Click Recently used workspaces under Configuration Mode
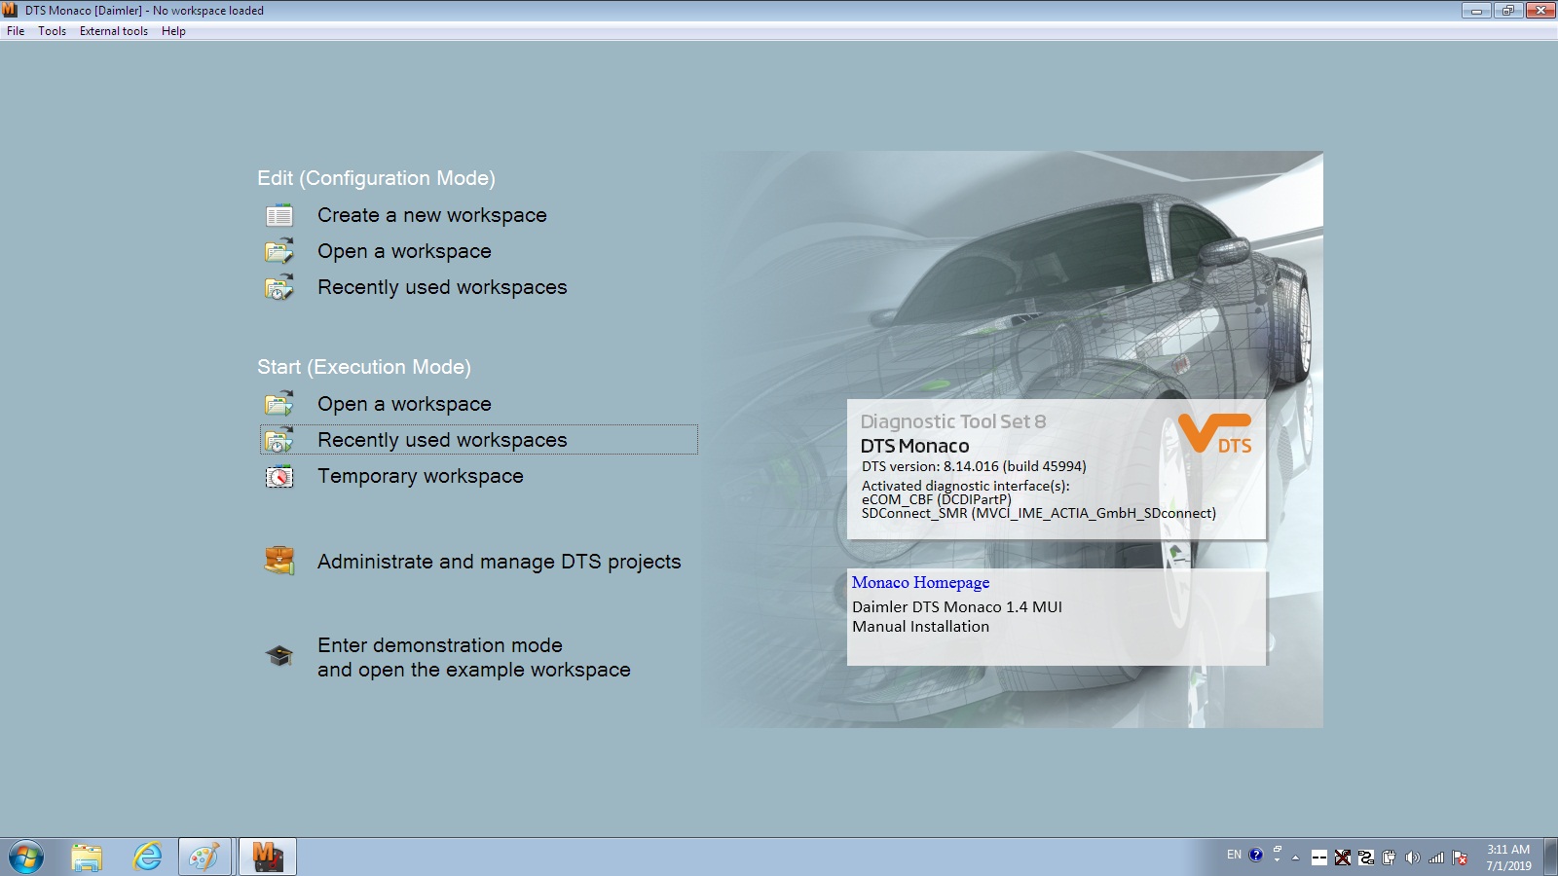Viewport: 1558px width, 876px height. [442, 287]
